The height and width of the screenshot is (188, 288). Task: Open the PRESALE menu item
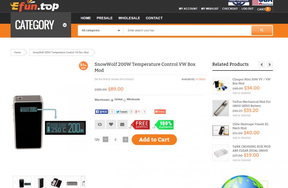click(x=105, y=18)
